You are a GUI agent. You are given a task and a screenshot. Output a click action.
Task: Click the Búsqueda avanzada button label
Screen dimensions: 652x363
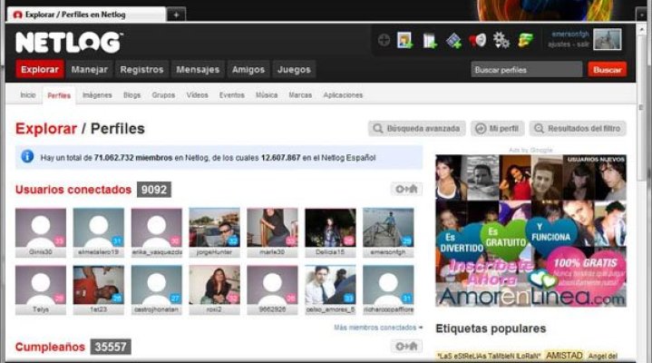click(423, 129)
